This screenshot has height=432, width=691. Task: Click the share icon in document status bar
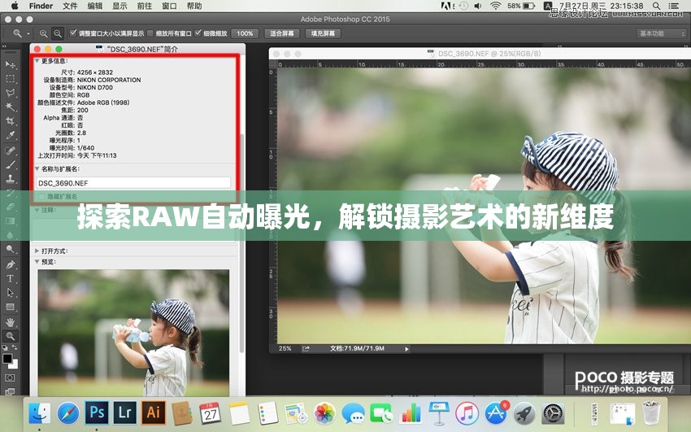(306, 348)
